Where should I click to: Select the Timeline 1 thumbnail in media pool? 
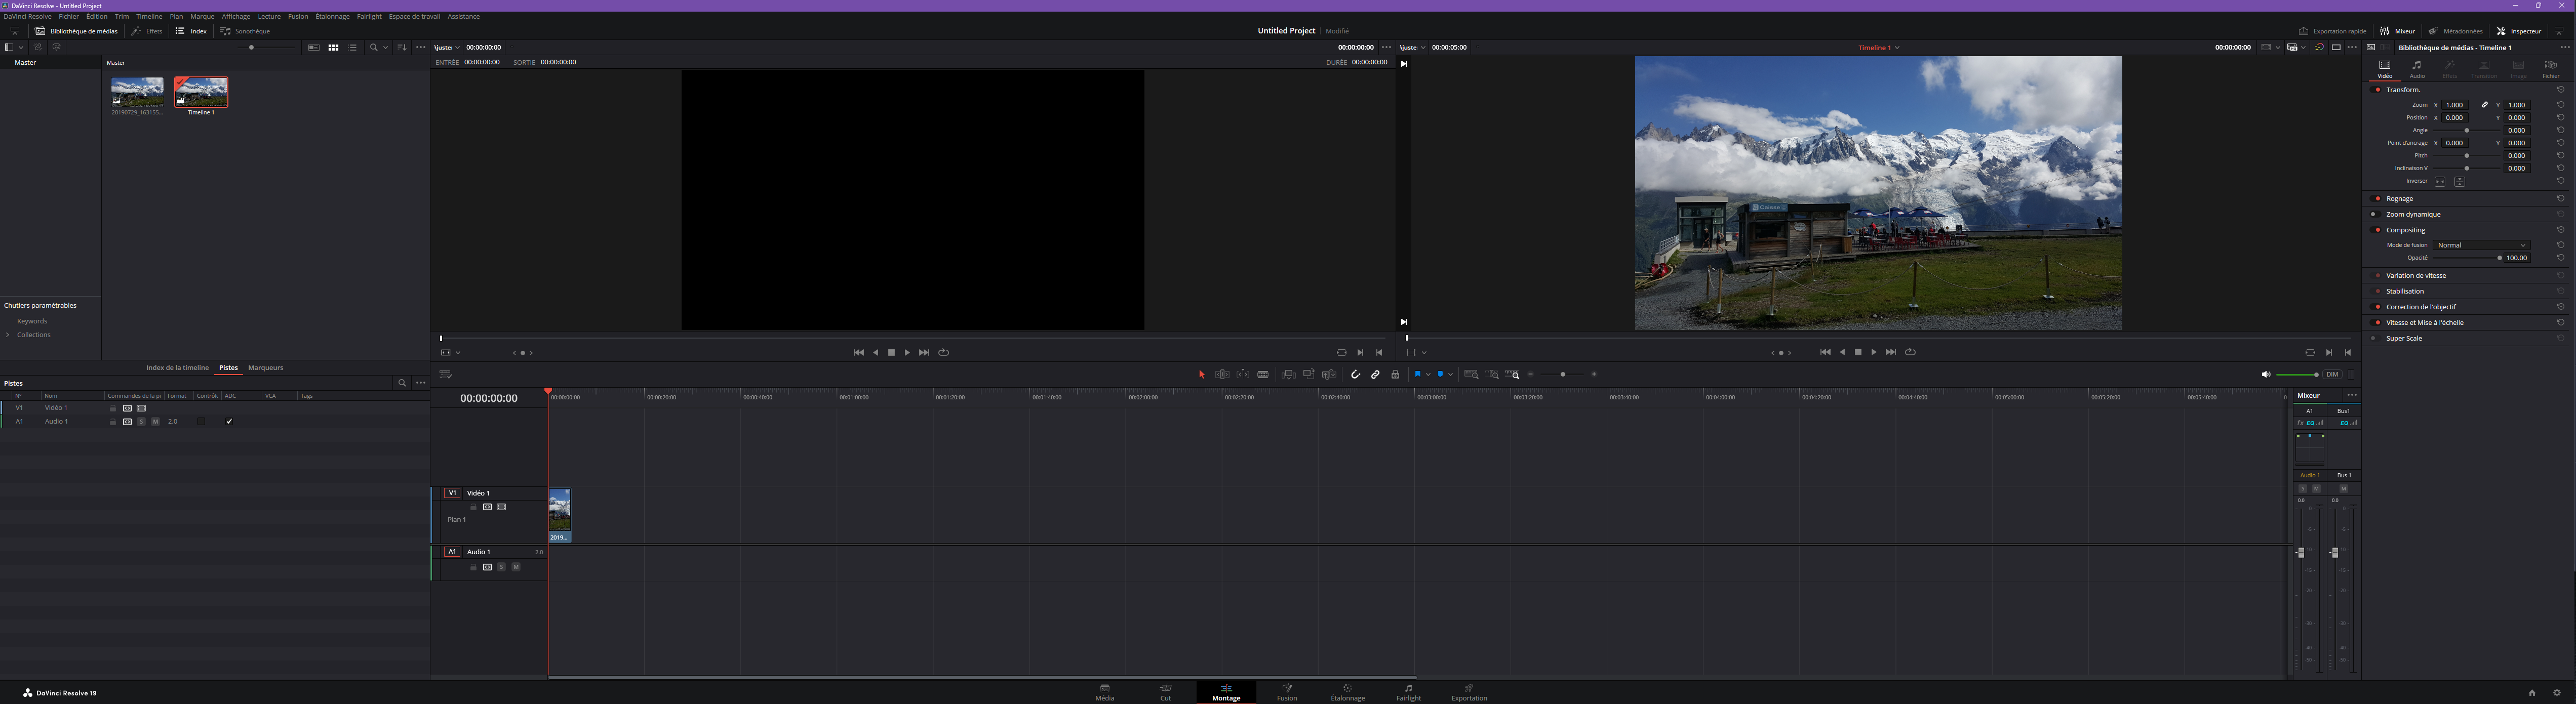(x=201, y=93)
